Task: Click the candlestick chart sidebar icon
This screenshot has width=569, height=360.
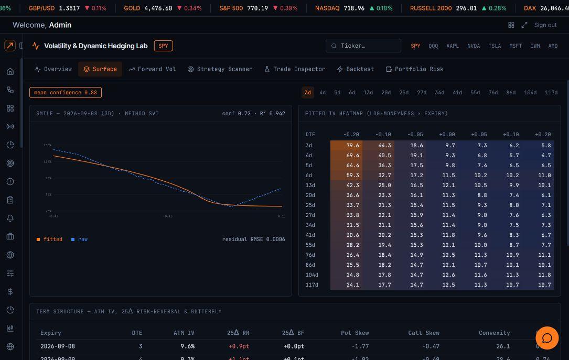Action: point(10,328)
